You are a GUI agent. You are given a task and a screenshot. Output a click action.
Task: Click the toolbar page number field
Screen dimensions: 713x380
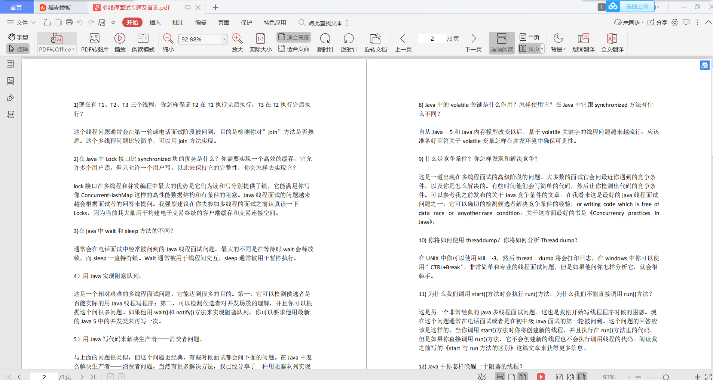[432, 38]
